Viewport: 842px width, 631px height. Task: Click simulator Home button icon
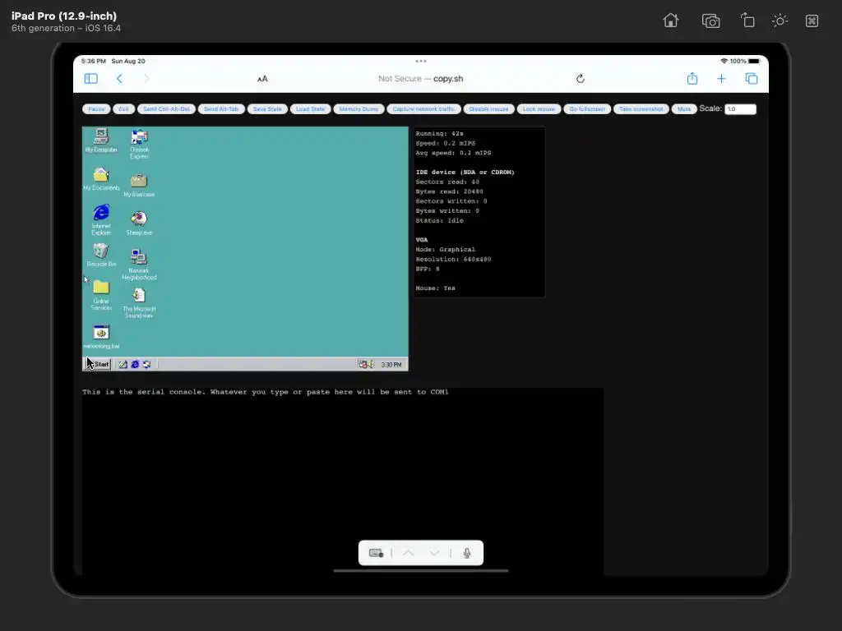(671, 21)
